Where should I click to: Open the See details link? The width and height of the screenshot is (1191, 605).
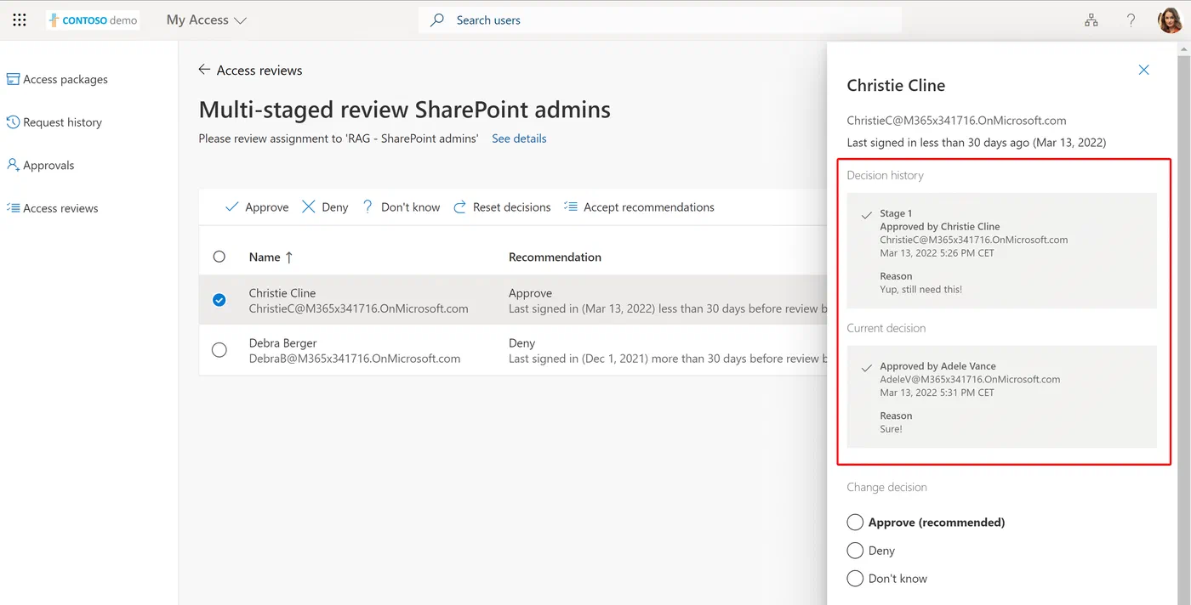(519, 139)
